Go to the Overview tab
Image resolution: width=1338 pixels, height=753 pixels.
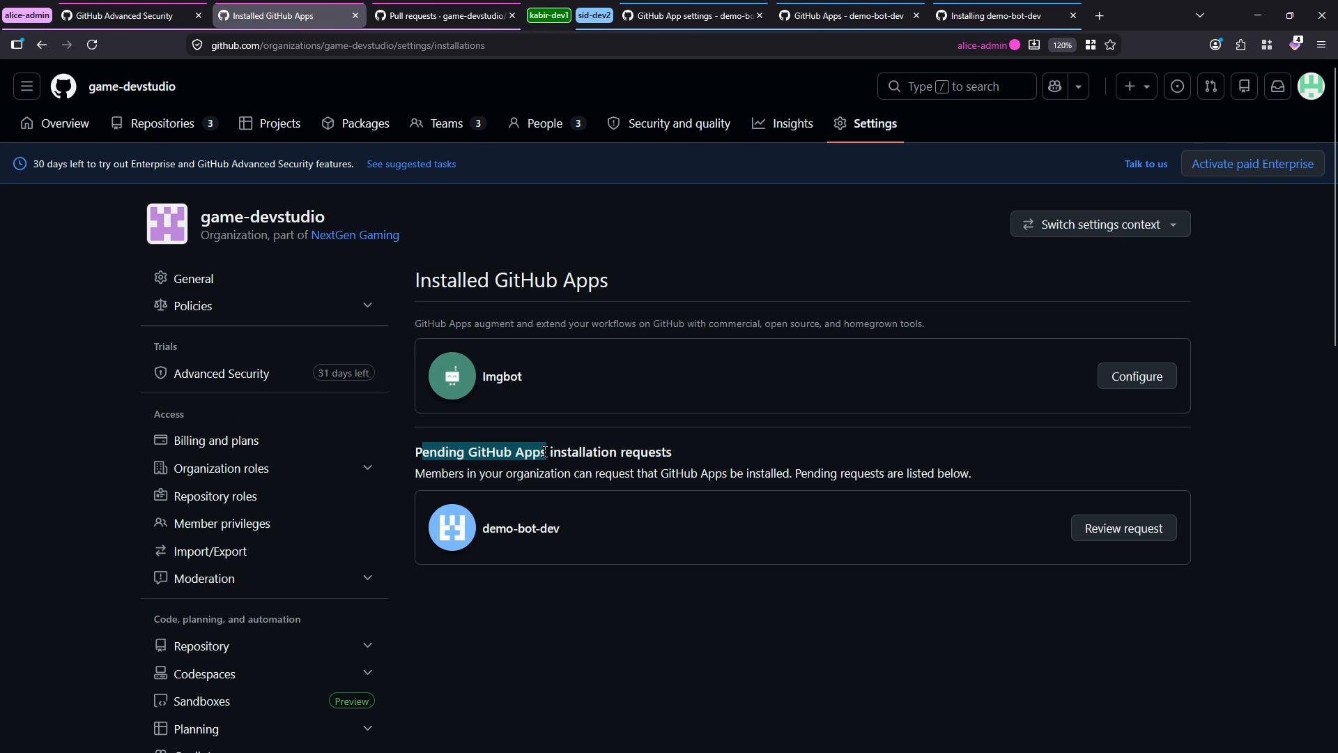pos(55,123)
